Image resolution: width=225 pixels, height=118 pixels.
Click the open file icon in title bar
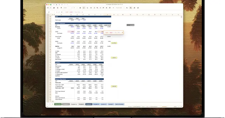point(57,4)
